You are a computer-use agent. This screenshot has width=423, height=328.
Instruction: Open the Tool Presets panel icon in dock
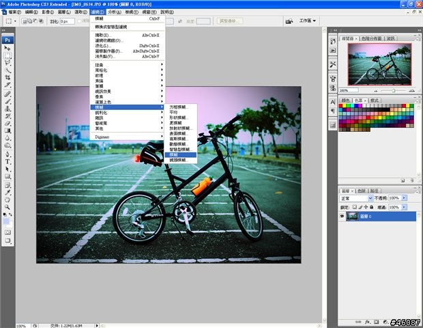[333, 64]
